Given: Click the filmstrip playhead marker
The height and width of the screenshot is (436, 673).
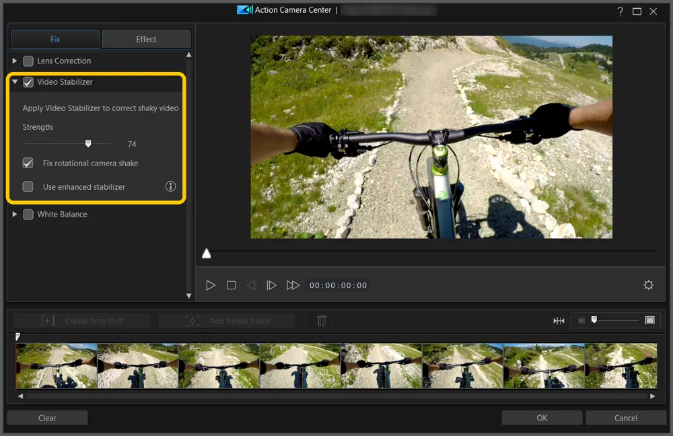Looking at the screenshot, I should pyautogui.click(x=17, y=337).
